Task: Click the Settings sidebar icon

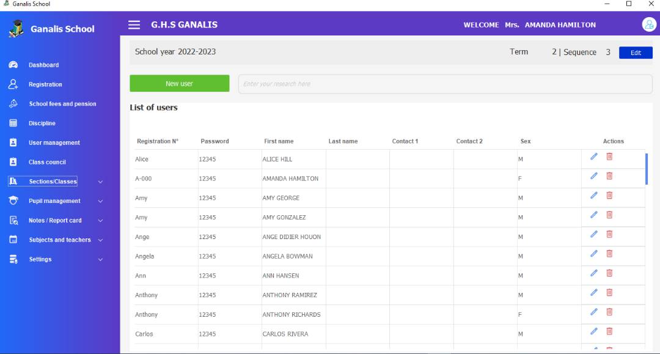Action: coord(13,259)
